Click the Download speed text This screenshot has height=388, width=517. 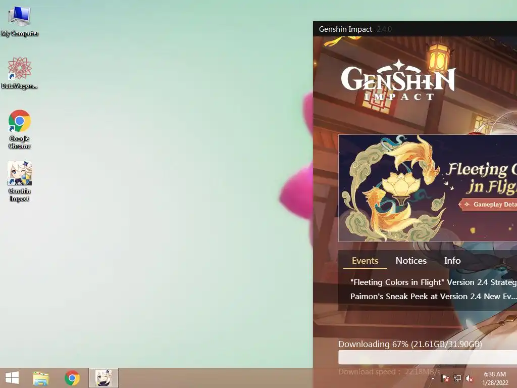click(x=389, y=372)
